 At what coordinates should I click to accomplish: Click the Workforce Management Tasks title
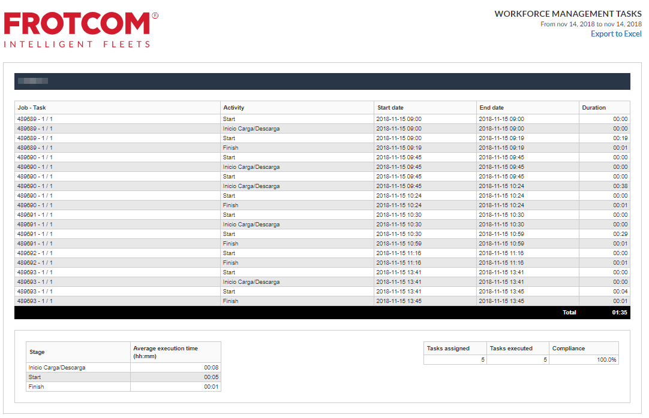click(x=567, y=14)
